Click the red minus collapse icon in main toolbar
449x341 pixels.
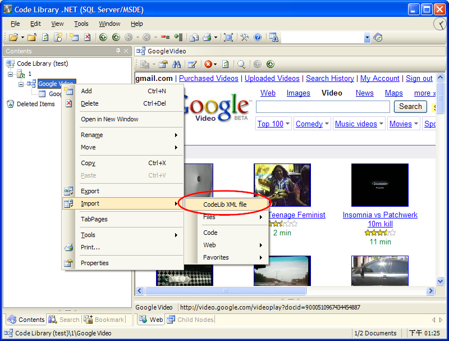click(x=165, y=37)
